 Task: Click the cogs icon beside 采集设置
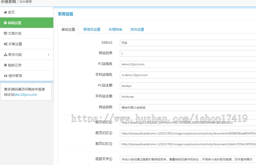pyautogui.click(x=6, y=44)
